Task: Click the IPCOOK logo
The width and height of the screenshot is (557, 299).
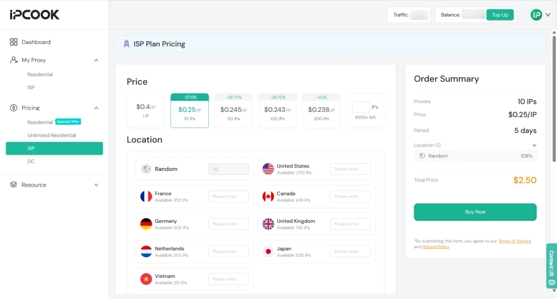Action: pos(35,14)
